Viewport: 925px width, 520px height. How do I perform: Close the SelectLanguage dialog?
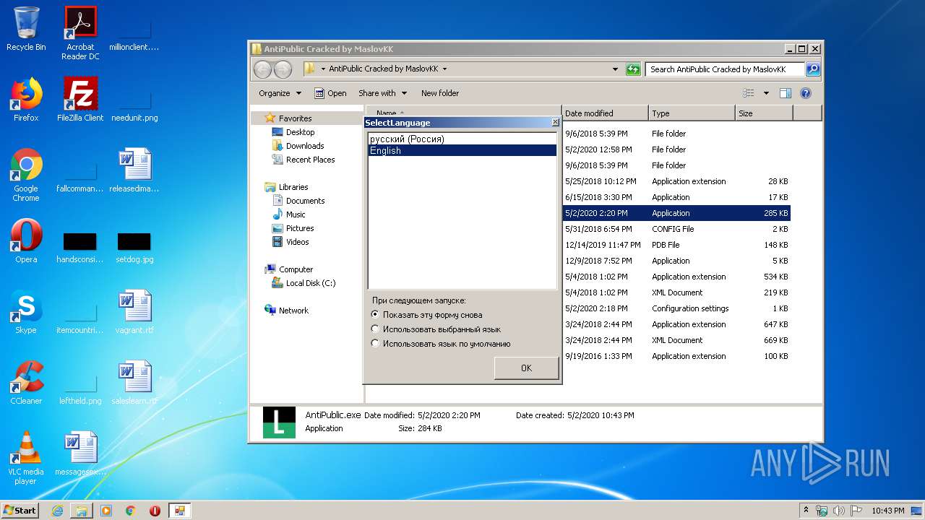coord(555,123)
